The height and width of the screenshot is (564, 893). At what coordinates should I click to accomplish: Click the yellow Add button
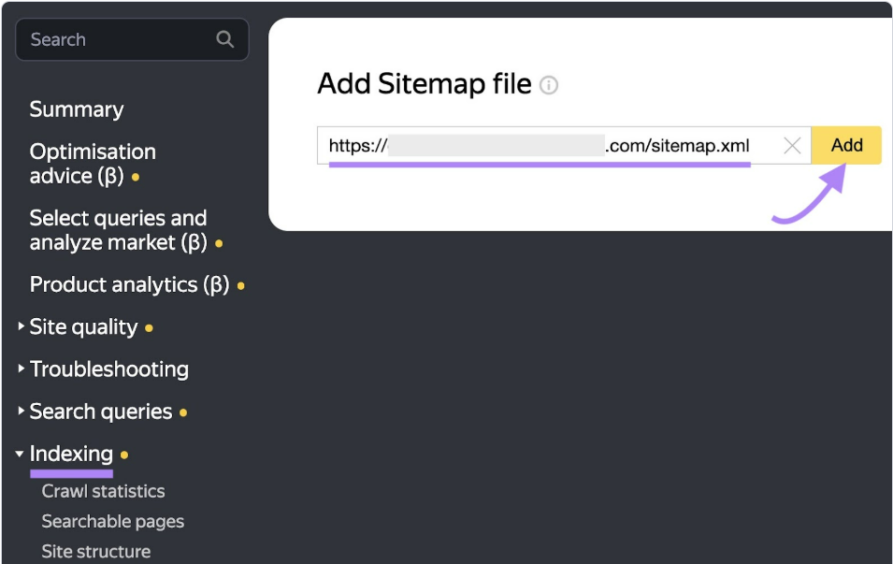pos(846,145)
